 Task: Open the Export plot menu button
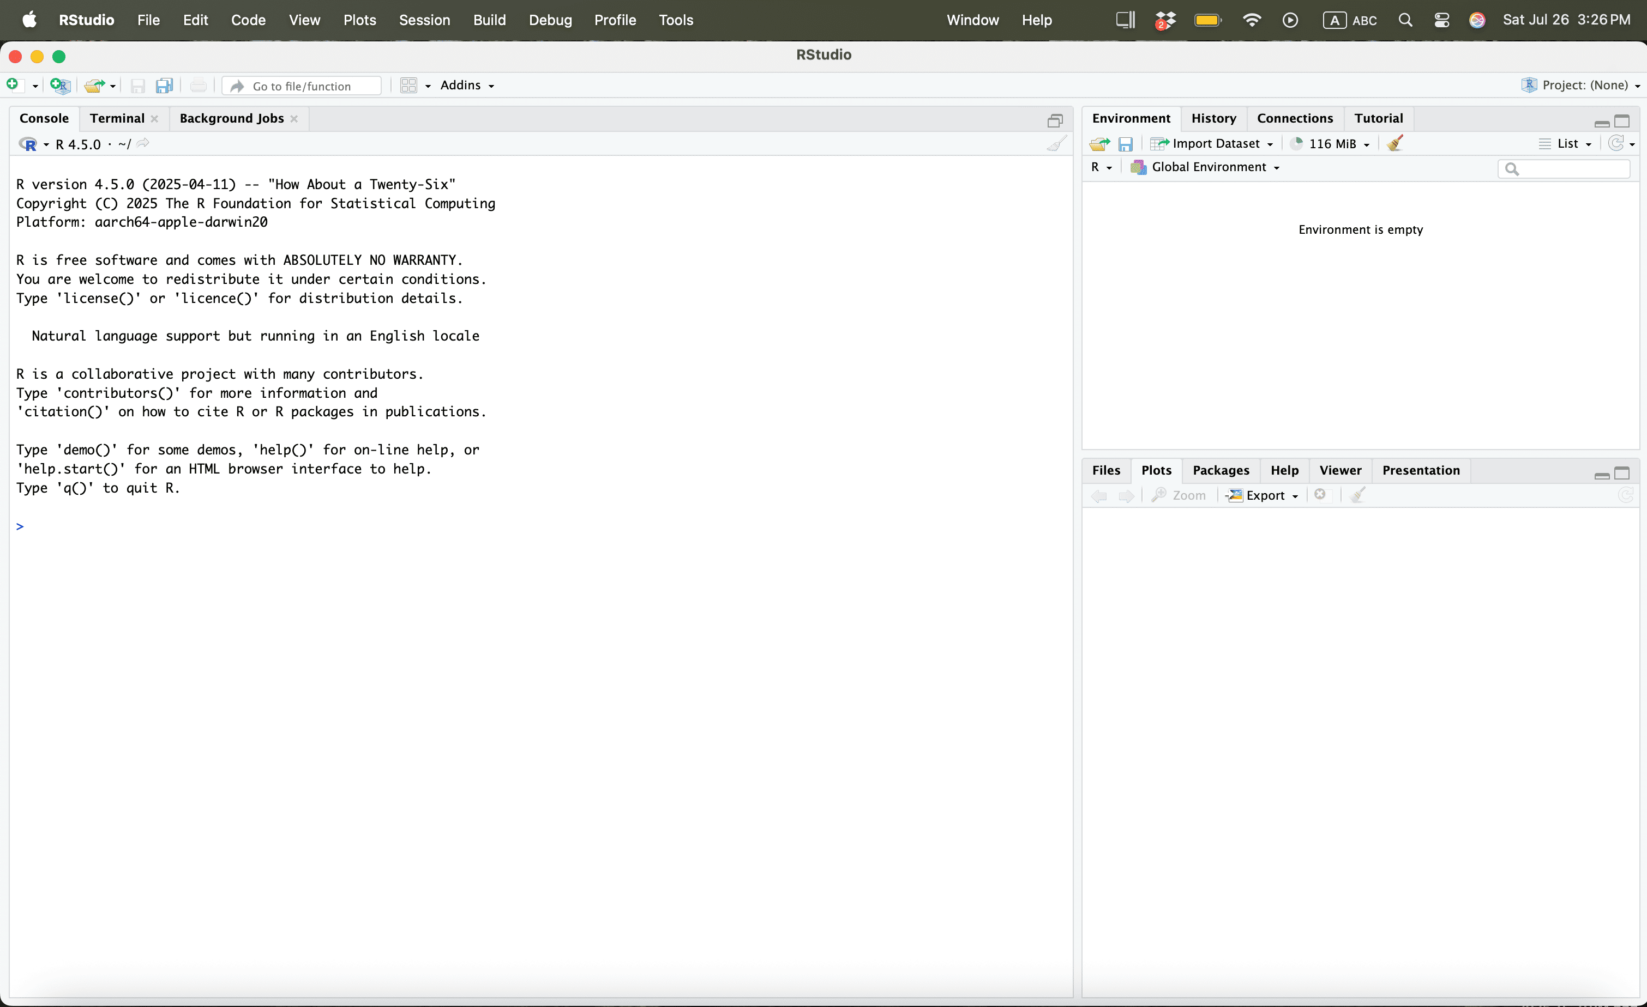pyautogui.click(x=1264, y=495)
